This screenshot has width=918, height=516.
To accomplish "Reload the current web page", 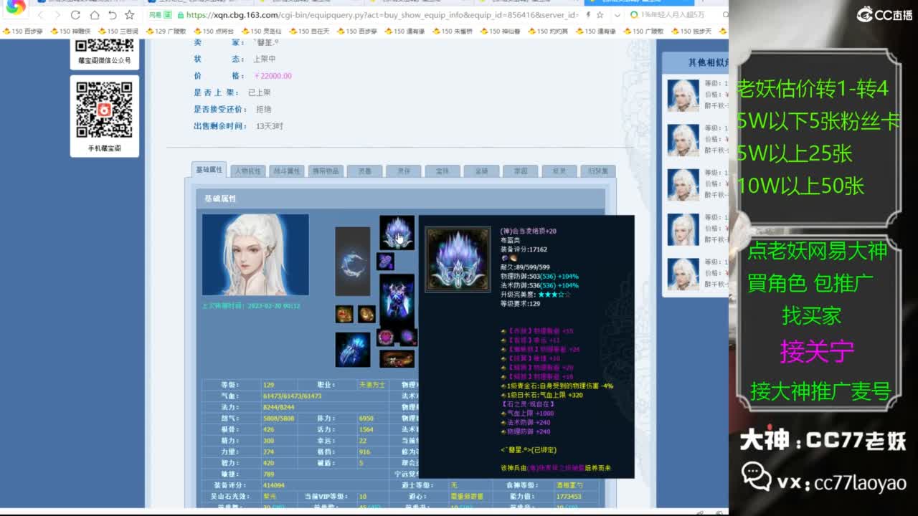I will (x=76, y=14).
